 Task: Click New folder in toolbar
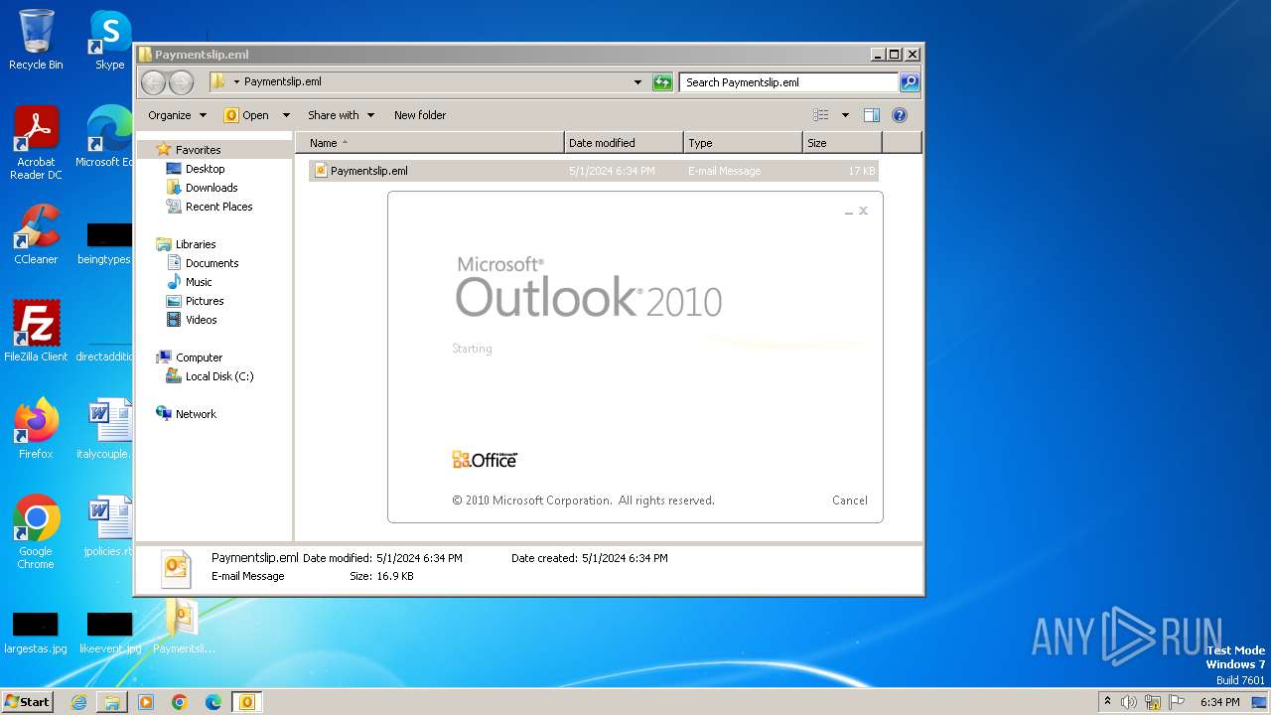pos(420,115)
